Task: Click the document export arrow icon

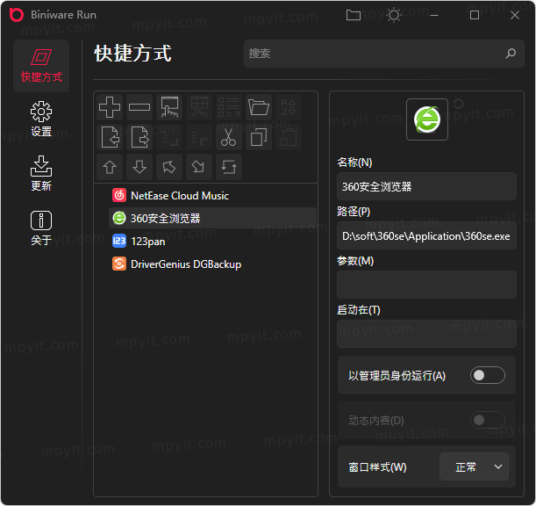Action: (139, 137)
